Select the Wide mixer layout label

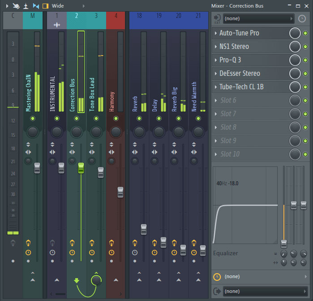click(x=58, y=6)
